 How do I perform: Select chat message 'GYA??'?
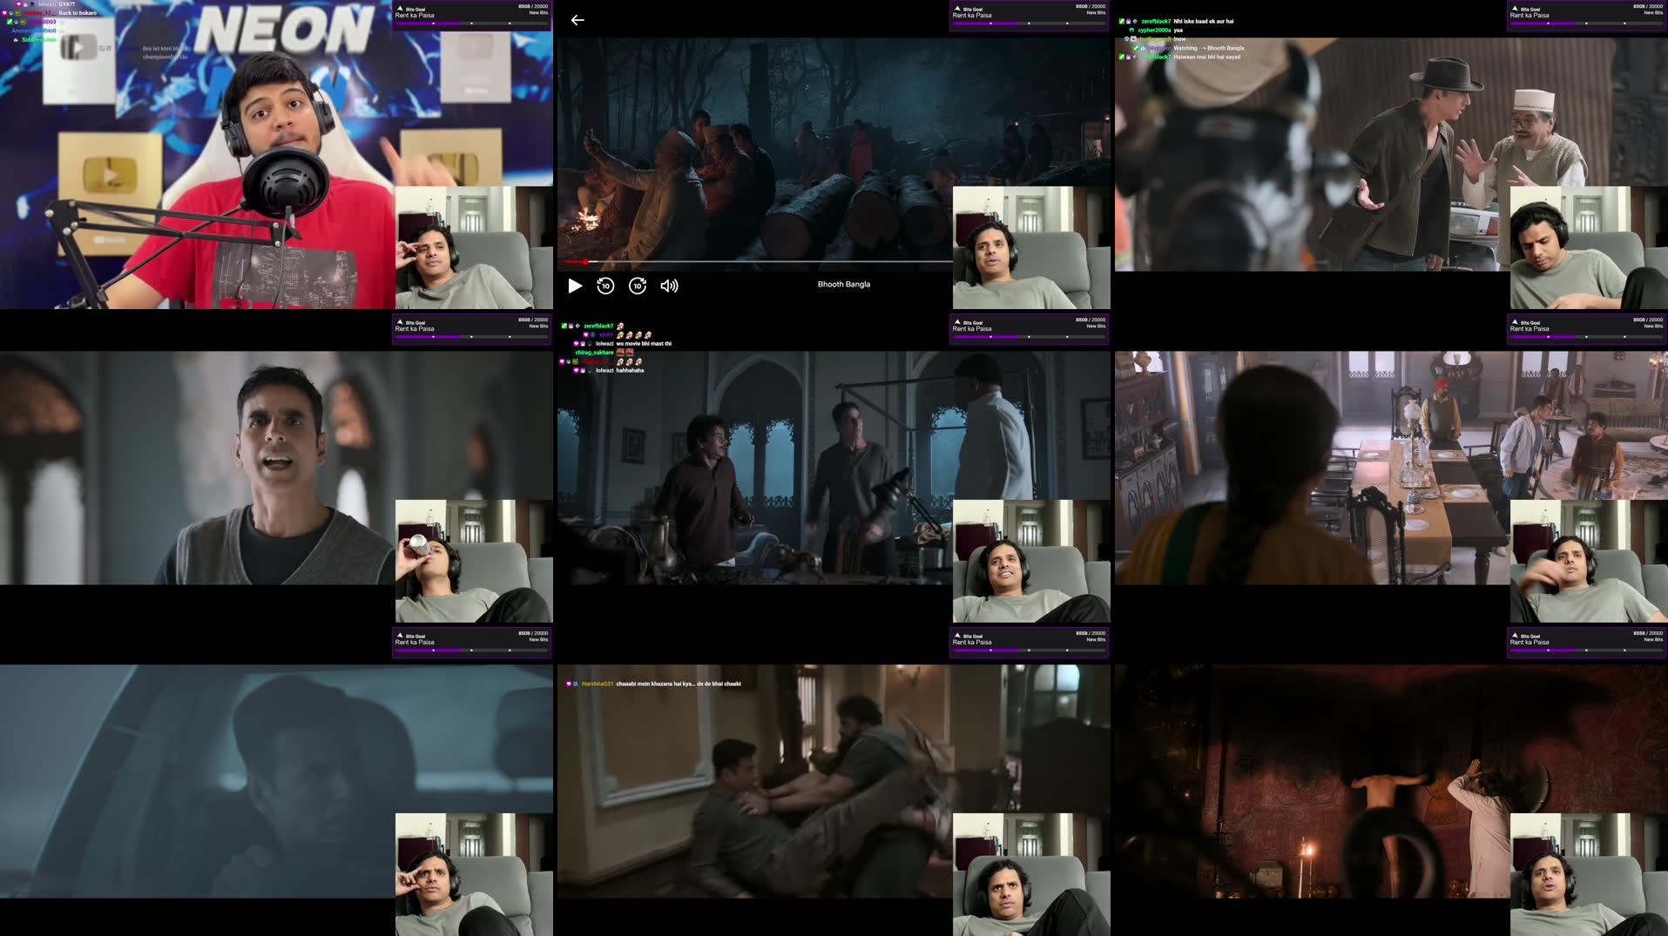tap(67, 4)
